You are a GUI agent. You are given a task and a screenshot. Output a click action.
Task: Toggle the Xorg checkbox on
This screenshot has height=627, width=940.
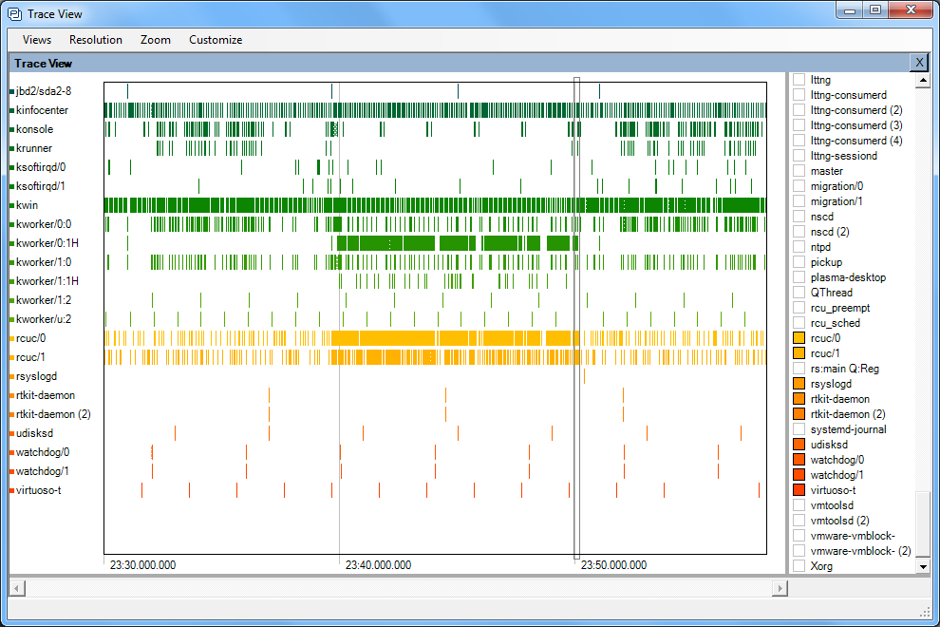tap(799, 566)
